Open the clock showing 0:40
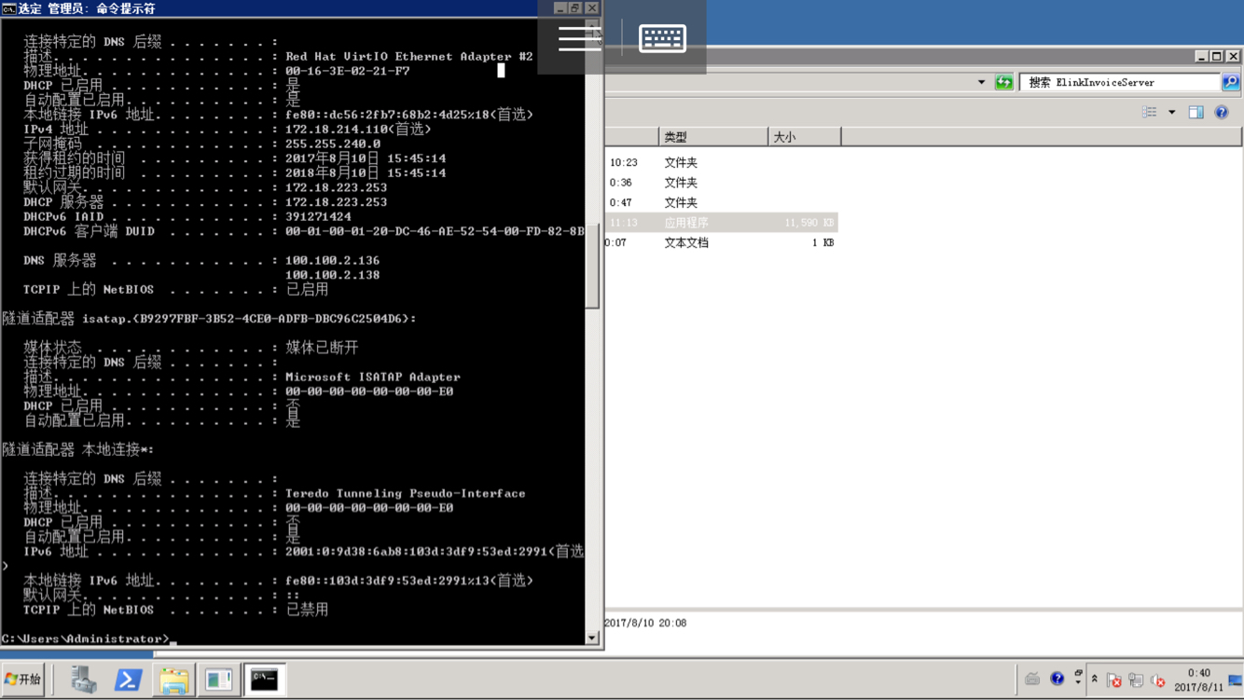1244x700 pixels. click(1198, 679)
